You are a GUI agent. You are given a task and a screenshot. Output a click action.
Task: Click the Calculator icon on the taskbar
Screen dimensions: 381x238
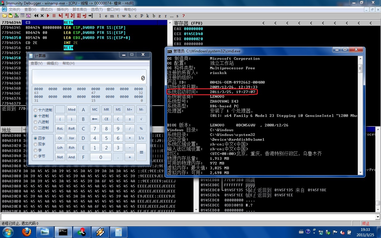[x=118, y=232]
